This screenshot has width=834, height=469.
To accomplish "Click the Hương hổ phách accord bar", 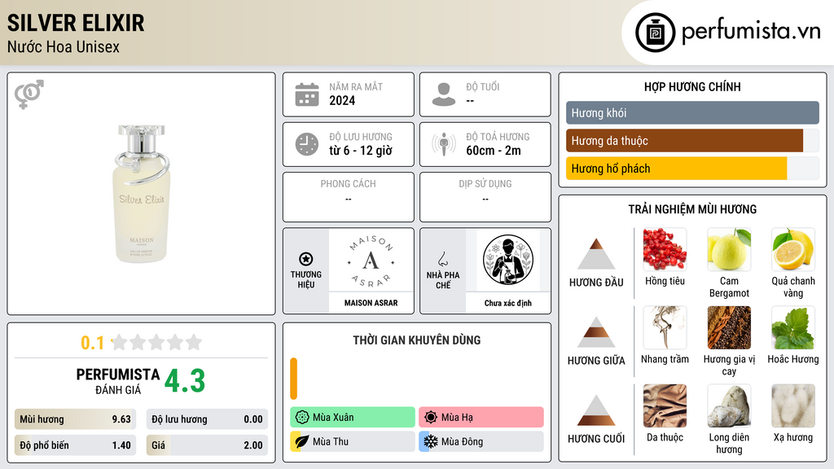I will [692, 169].
